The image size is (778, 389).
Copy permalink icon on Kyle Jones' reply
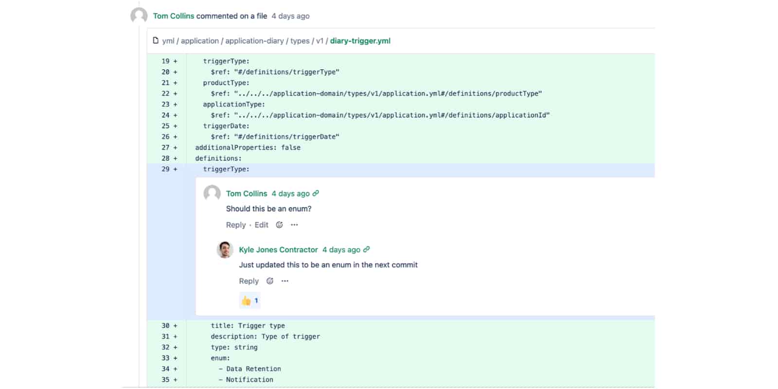tap(367, 249)
